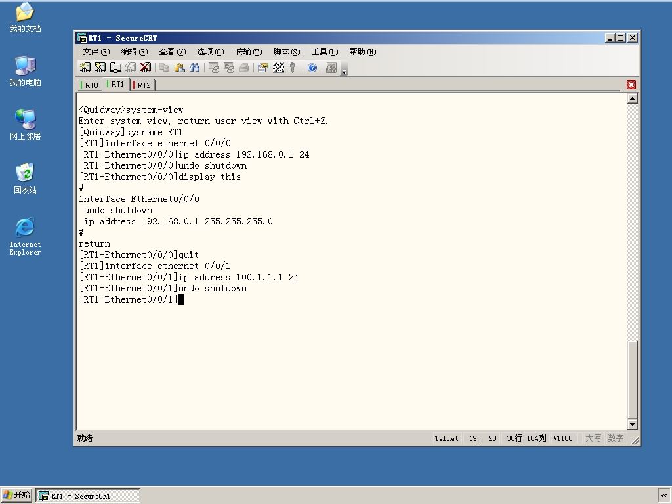Click '就绪' status text
672x504 pixels.
pyautogui.click(x=85, y=438)
